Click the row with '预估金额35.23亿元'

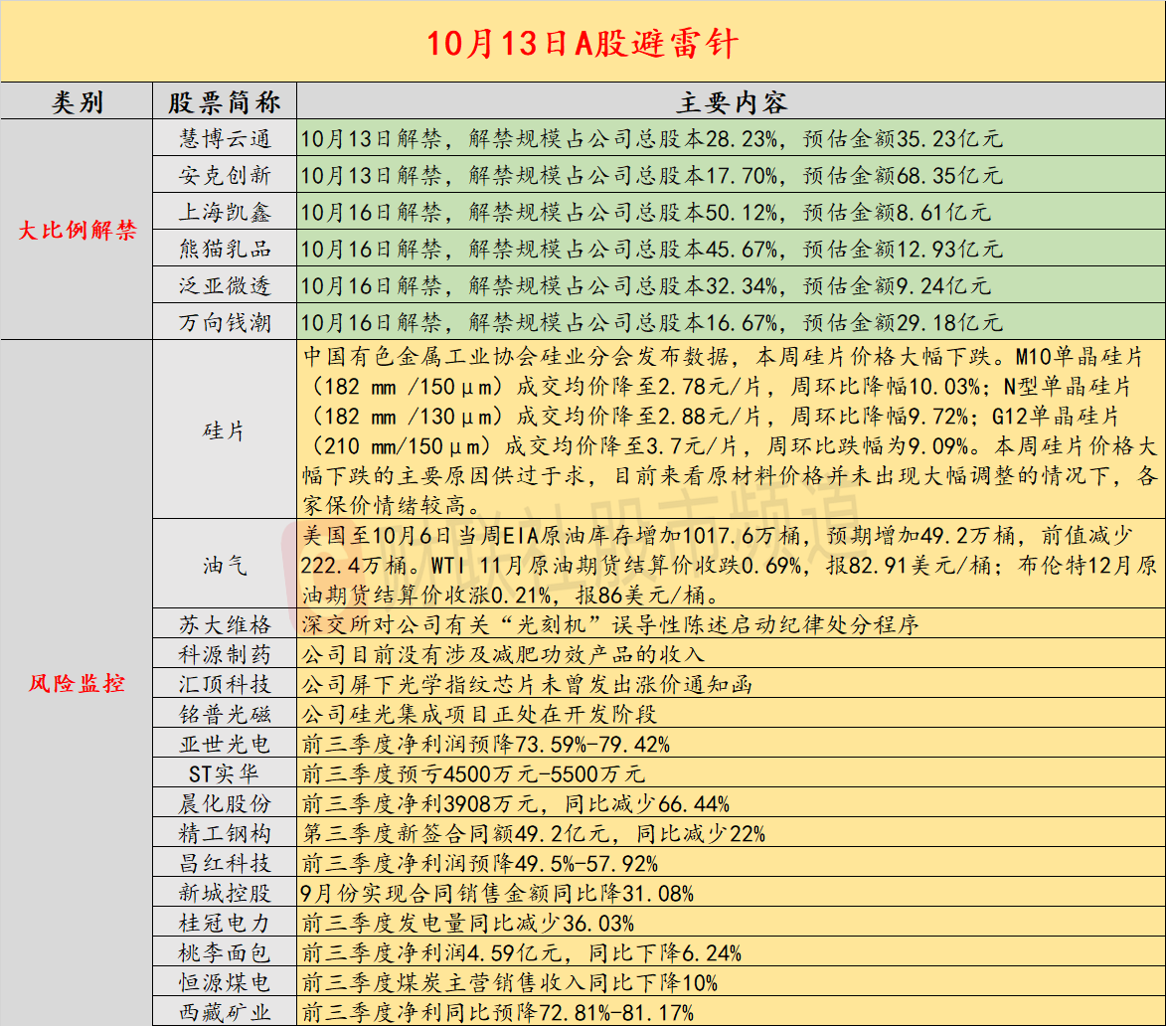click(x=731, y=138)
